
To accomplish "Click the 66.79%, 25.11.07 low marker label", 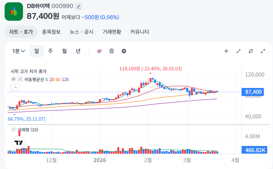I will [26, 119].
